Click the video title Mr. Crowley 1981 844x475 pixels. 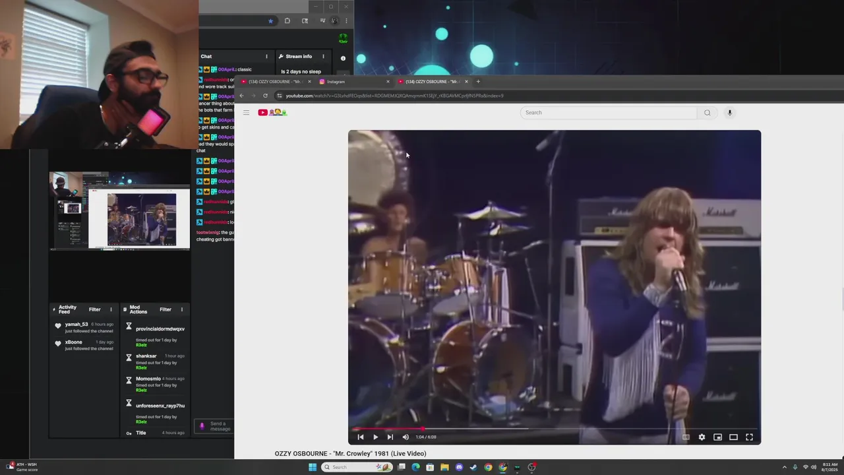pos(350,453)
